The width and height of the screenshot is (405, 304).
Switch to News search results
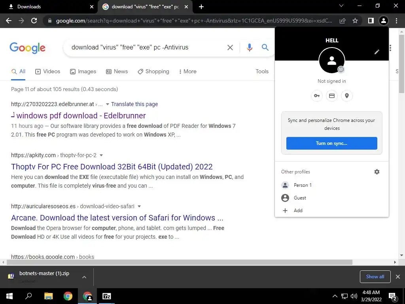117,72
